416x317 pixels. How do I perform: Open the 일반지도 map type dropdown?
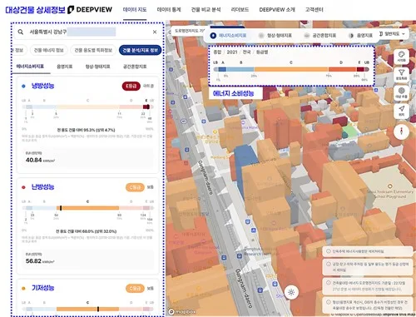(x=392, y=34)
